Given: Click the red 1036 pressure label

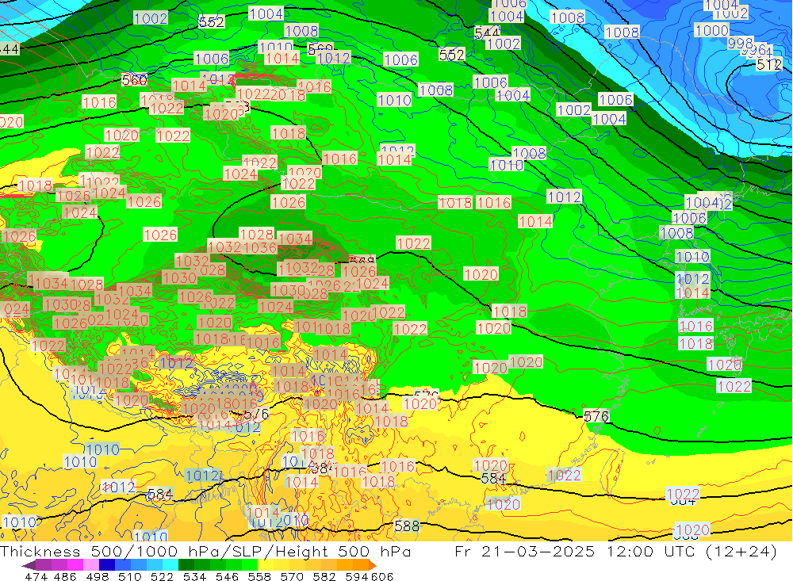Looking at the screenshot, I should 260,247.
